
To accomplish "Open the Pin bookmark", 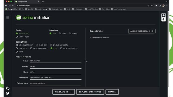I will [x=21, y=9].
